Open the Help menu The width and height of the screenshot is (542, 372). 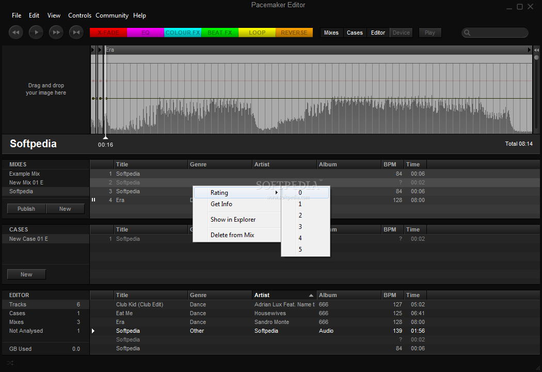click(x=139, y=15)
